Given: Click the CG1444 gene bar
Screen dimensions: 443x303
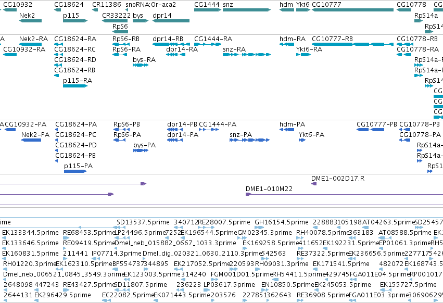Looking at the screenshot, I should pos(208,10).
